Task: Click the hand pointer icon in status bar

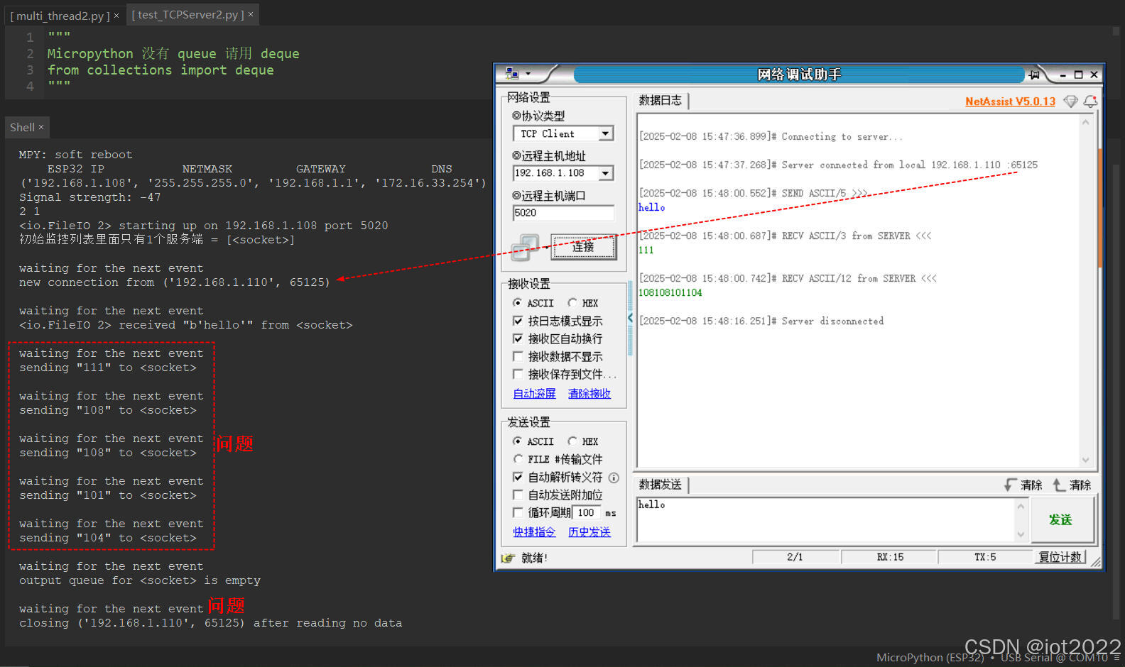Action: [508, 558]
